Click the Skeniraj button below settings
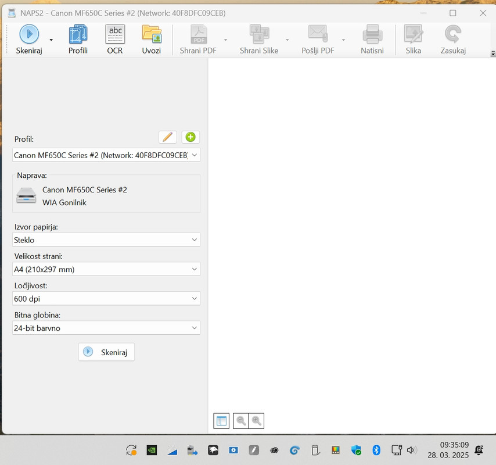Screen dimensions: 496x465 pyautogui.click(x=106, y=352)
